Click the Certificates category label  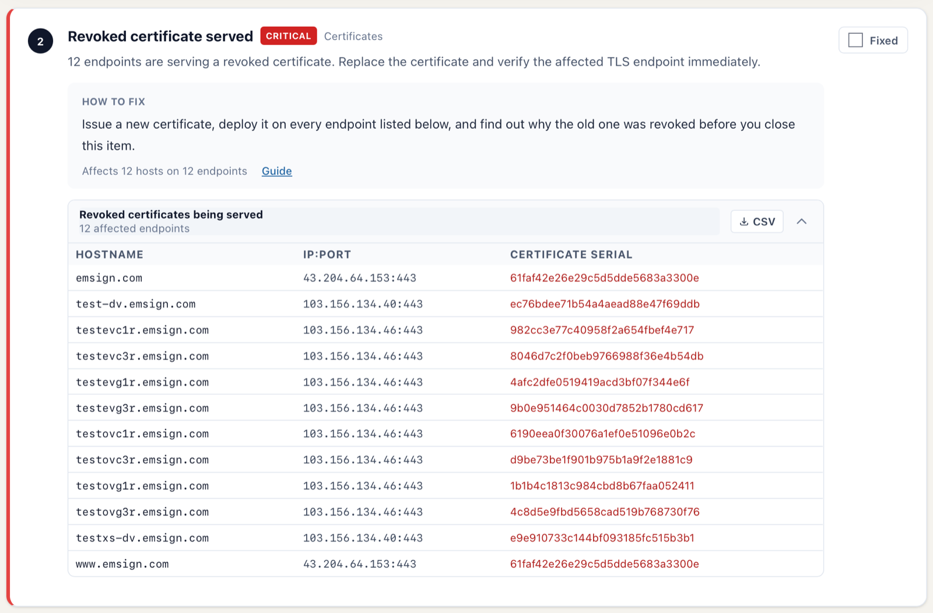353,36
